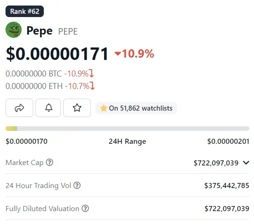Click the red 10.9% price change indicator
This screenshot has height=224, width=254.
pos(134,53)
